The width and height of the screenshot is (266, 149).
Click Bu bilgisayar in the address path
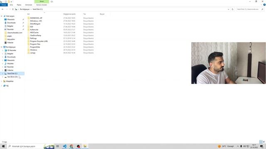[x=25, y=9]
